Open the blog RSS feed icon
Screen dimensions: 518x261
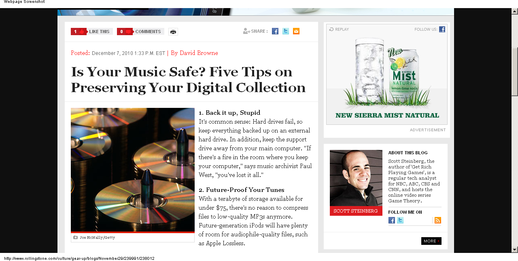point(437,220)
